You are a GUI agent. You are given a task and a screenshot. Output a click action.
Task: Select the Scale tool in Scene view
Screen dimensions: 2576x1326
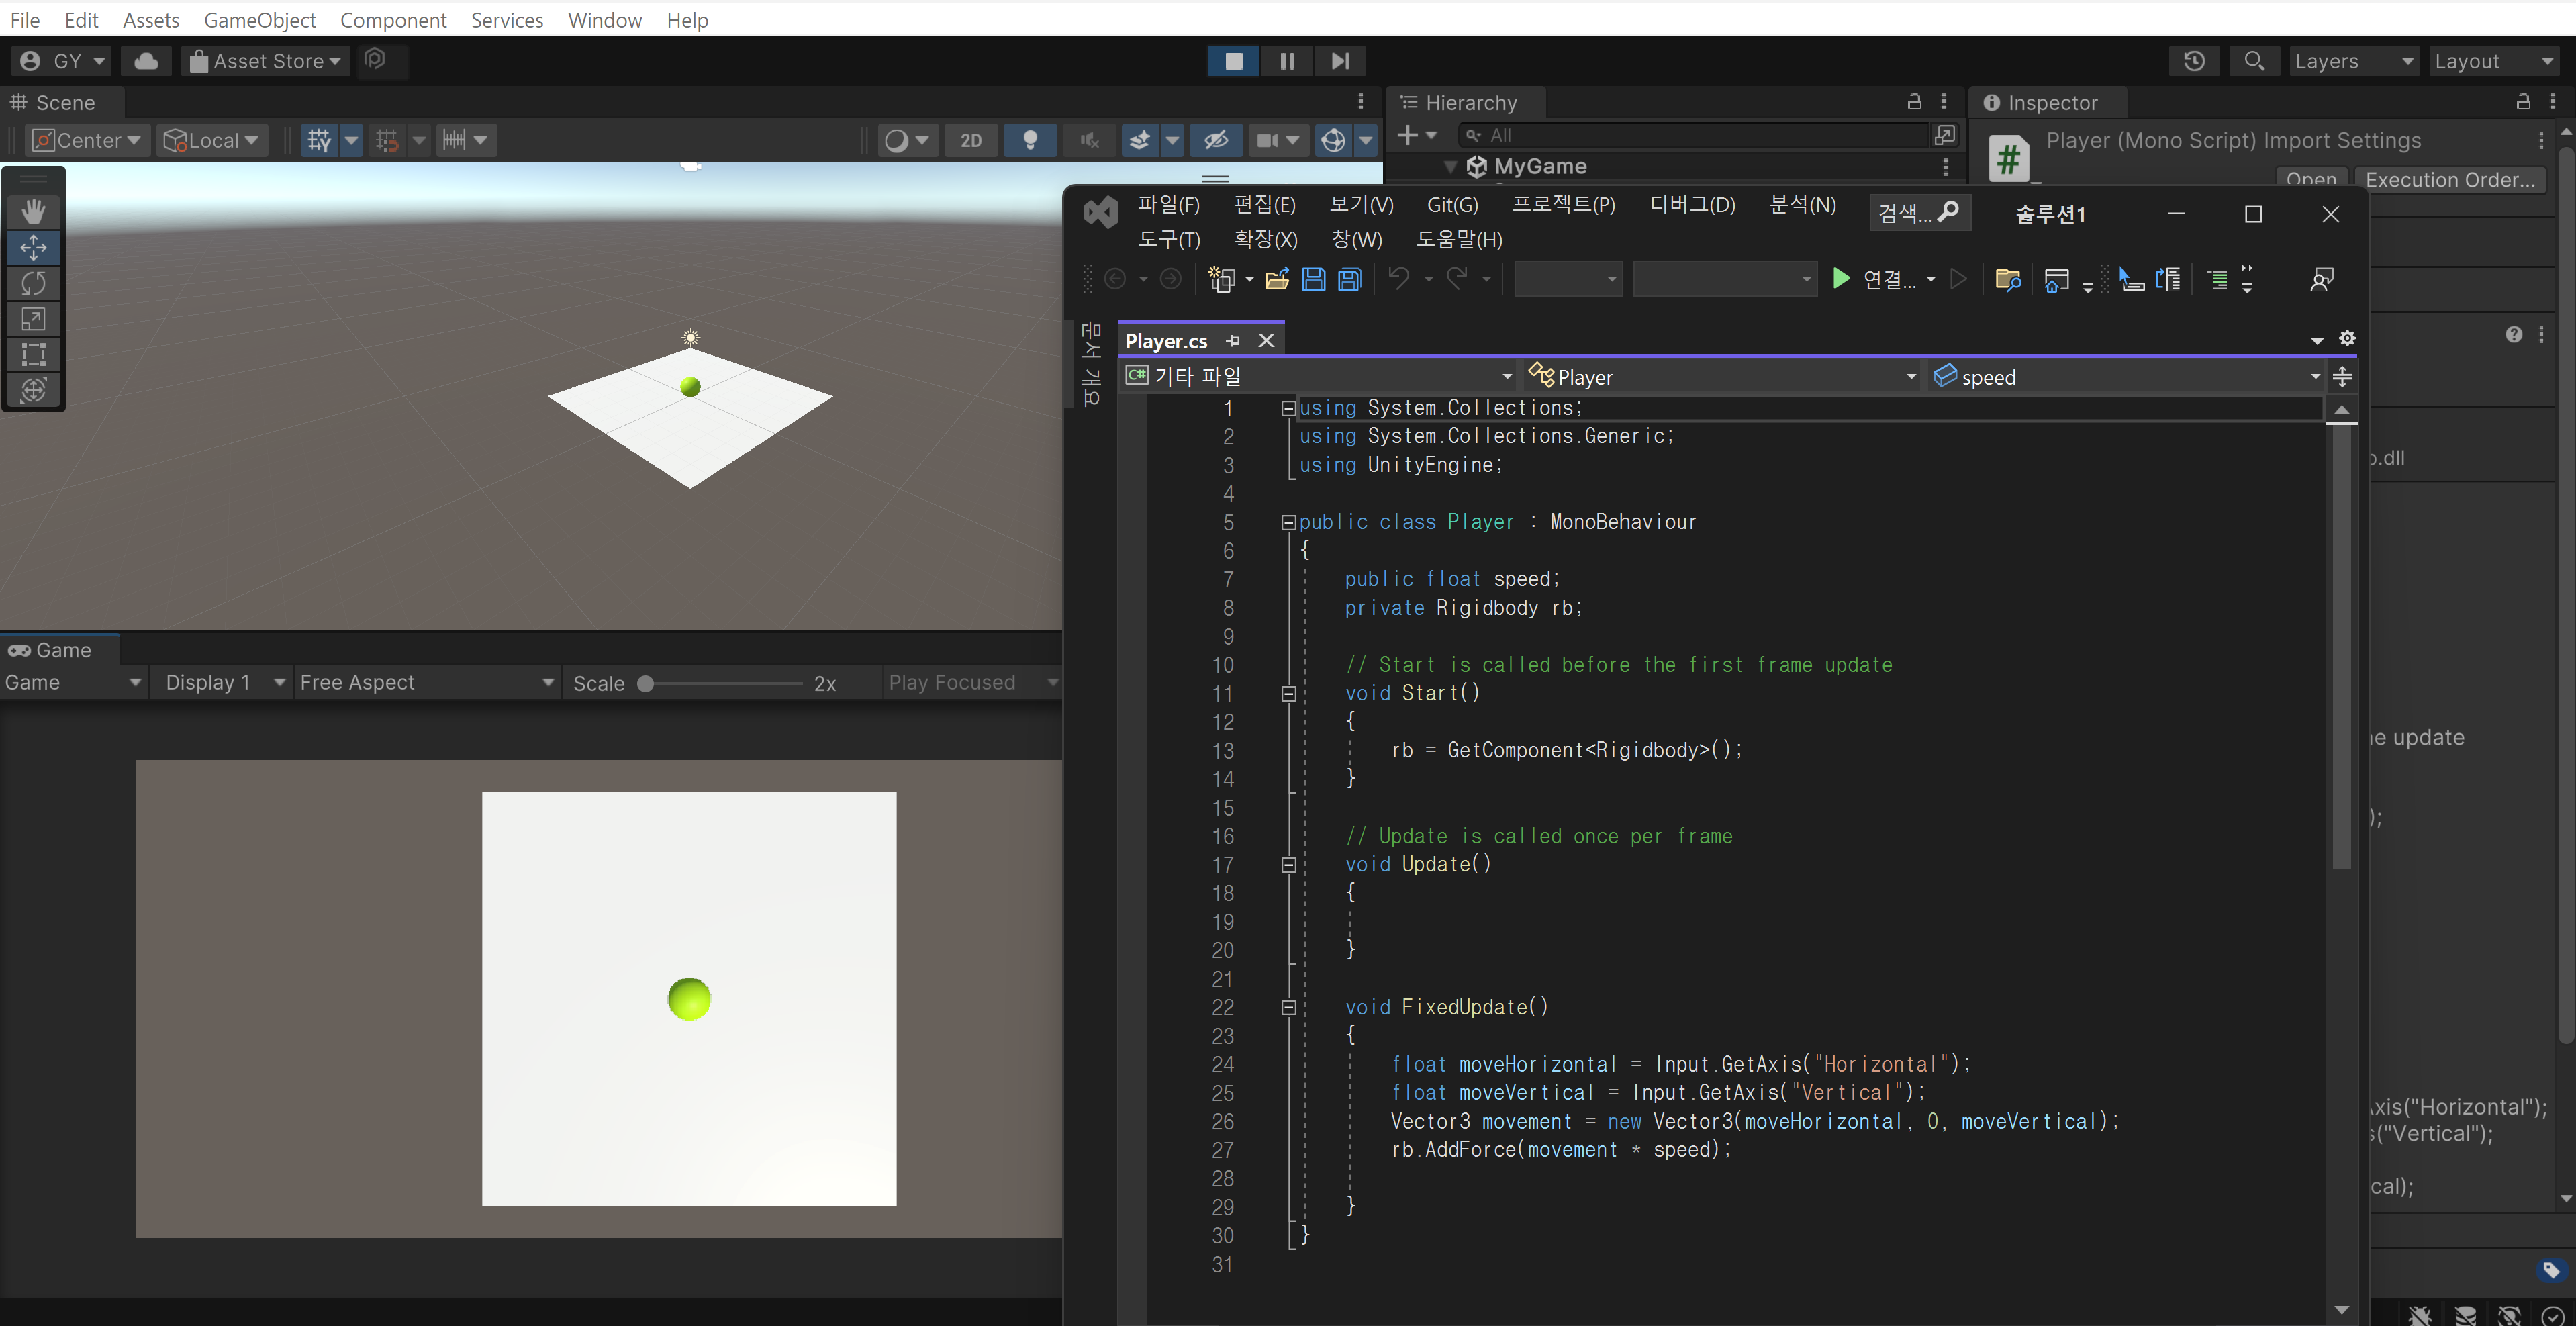33,319
